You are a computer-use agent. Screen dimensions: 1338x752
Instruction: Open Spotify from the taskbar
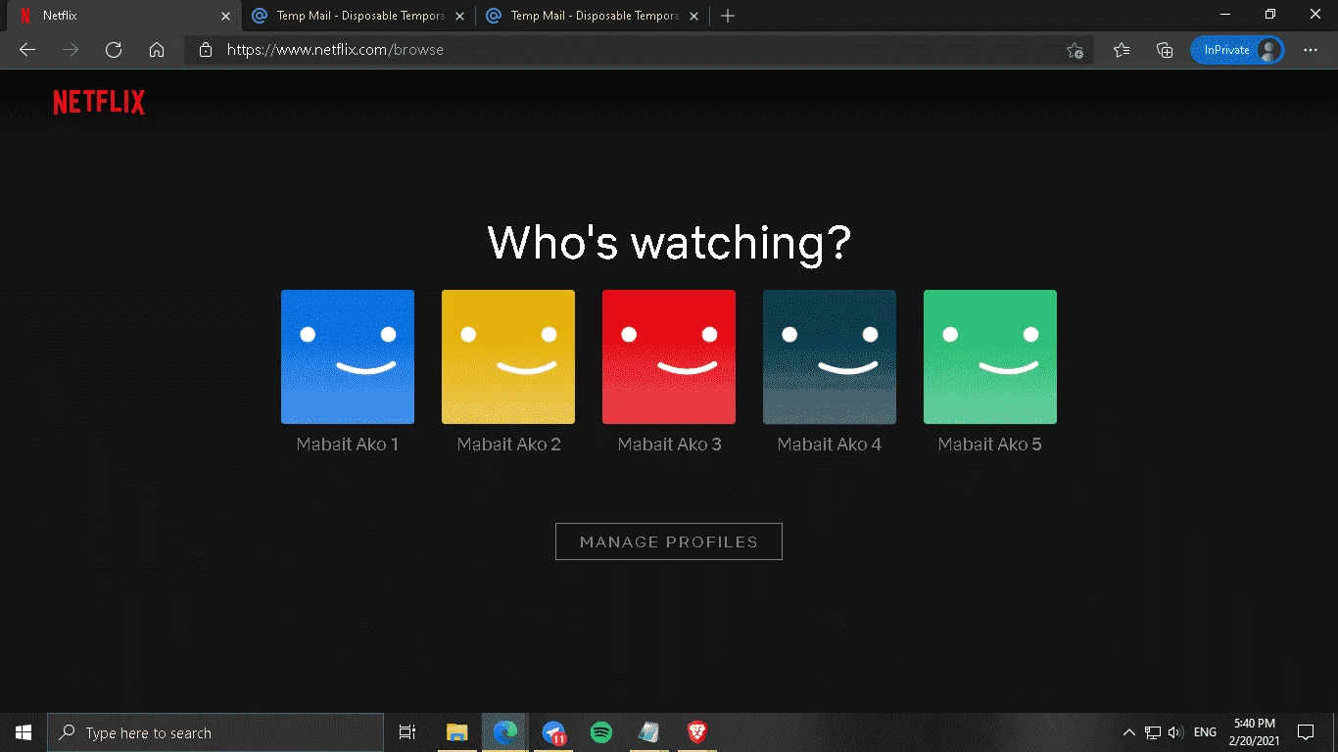[601, 732]
